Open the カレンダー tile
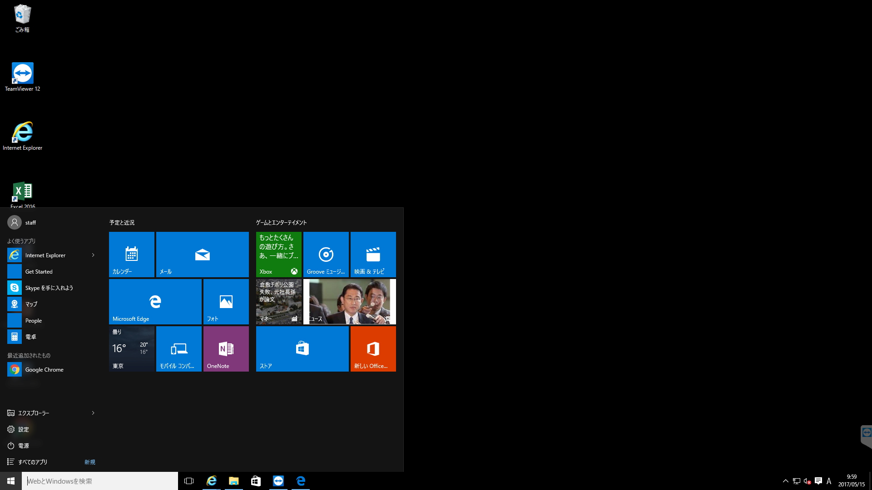Image resolution: width=872 pixels, height=490 pixels. coord(132,255)
